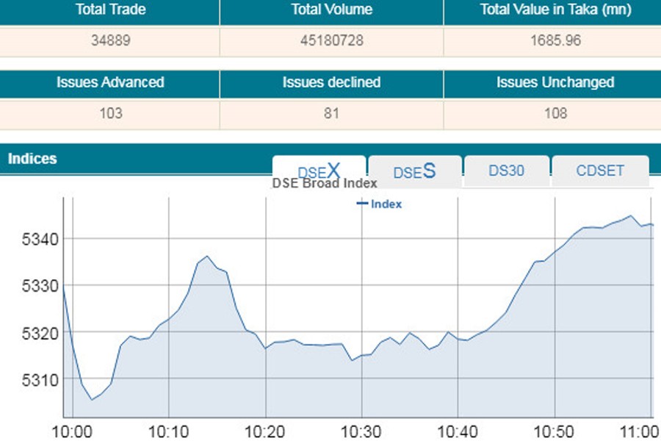
Task: Open the DSES index tab
Action: click(x=414, y=171)
